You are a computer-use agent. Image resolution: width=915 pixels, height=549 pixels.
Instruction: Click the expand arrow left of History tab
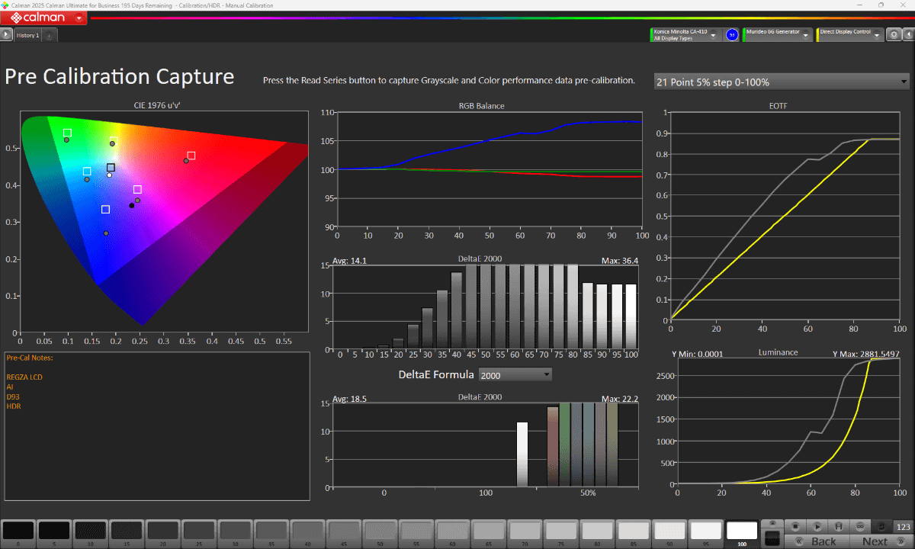coord(6,34)
